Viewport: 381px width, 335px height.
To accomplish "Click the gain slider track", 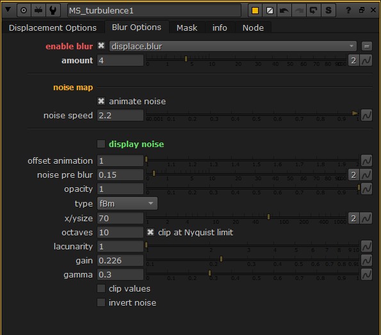I will 252,260.
